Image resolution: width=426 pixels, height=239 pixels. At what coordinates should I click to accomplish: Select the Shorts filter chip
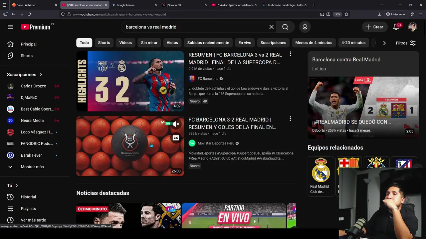click(x=104, y=42)
